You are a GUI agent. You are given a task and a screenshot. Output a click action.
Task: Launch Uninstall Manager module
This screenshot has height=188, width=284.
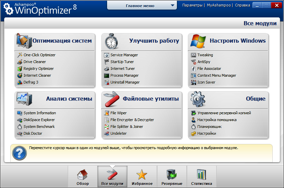(125, 82)
